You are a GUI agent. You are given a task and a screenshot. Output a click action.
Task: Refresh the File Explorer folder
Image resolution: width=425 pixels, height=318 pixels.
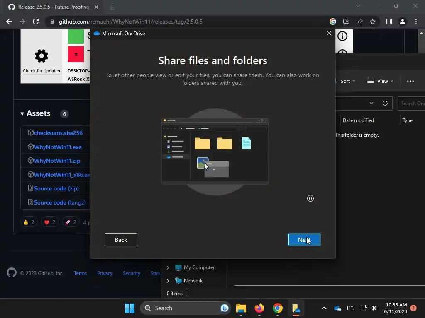(385, 103)
